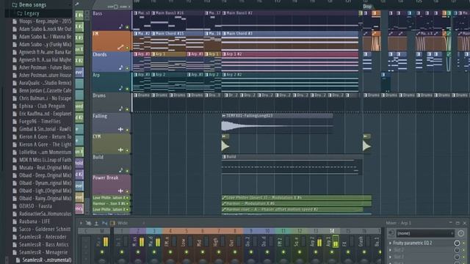Click the mixer audio input routing icon

click(391, 233)
